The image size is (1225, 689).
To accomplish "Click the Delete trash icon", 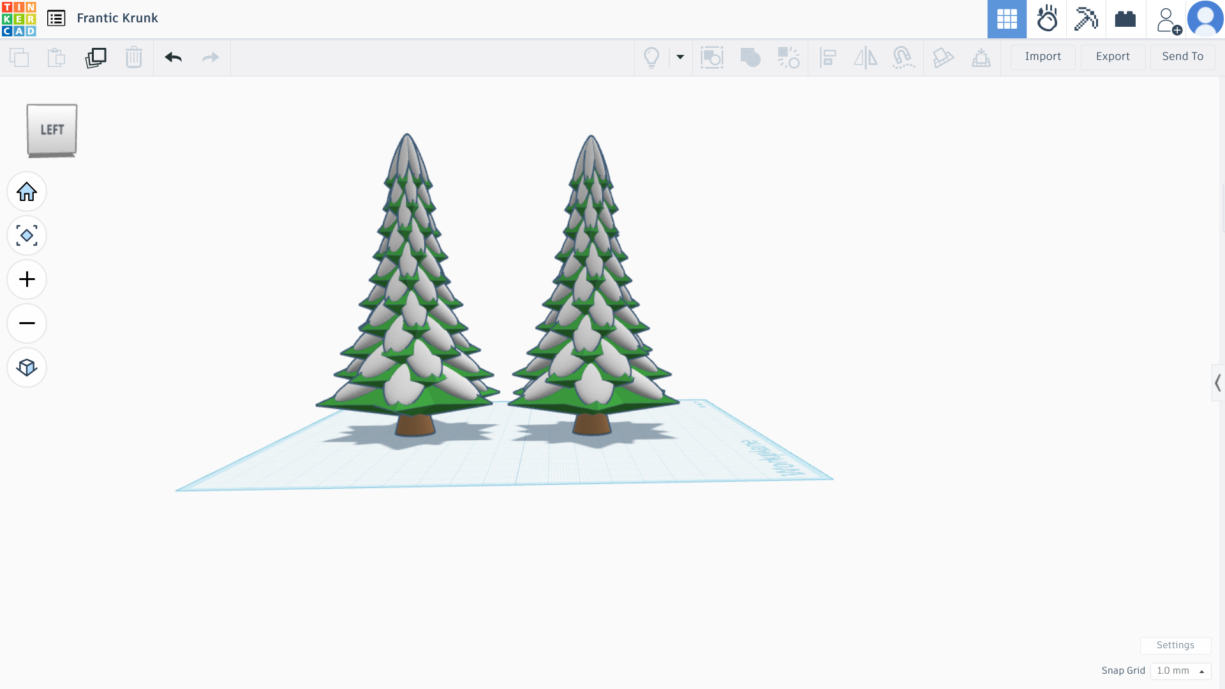I will tap(134, 57).
